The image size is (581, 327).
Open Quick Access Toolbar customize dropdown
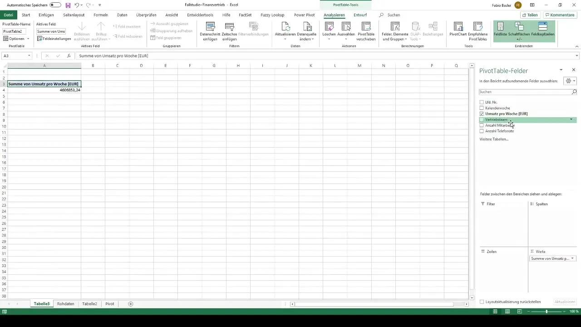pyautogui.click(x=100, y=5)
